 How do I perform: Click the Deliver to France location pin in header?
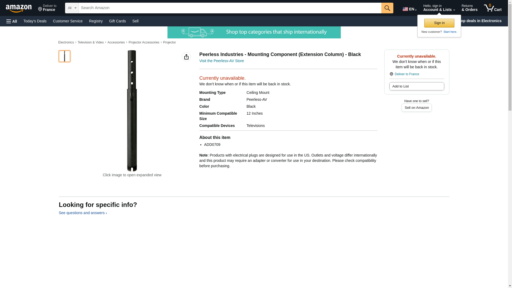tap(47, 8)
